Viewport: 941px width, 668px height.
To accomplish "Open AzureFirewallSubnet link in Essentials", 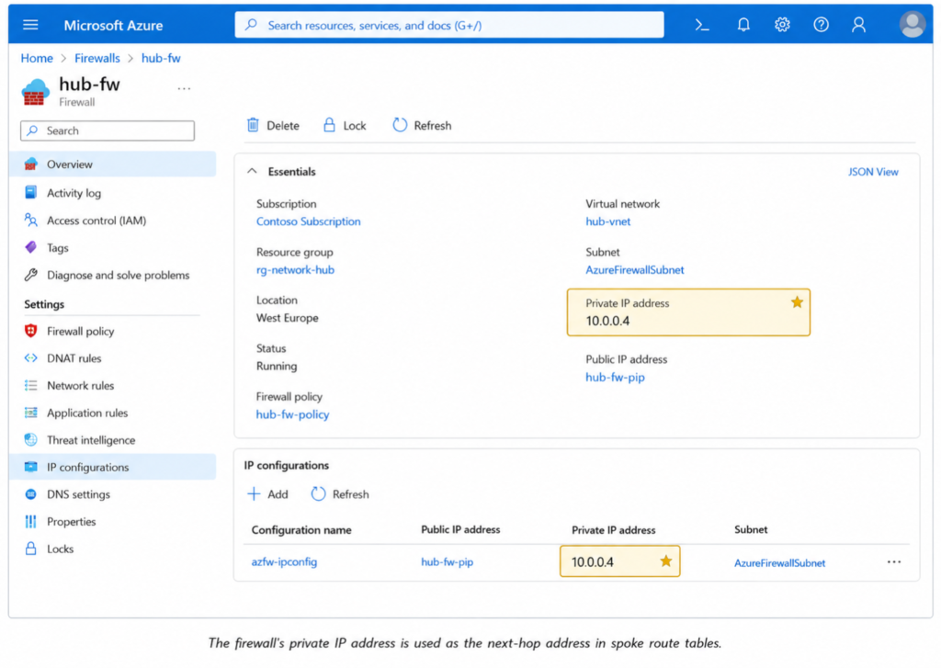I will 635,270.
